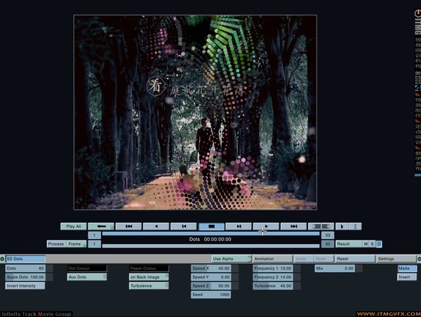421x317 pixels.
Task: Click the Speed Y 0.00 field
Action: pyautogui.click(x=211, y=277)
